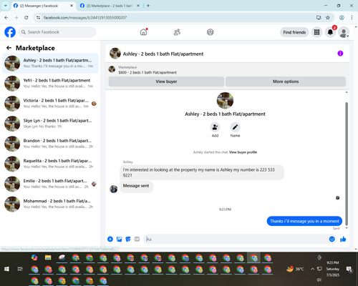
Task: Open the Windows notification center icon
Action: pyautogui.click(x=349, y=269)
